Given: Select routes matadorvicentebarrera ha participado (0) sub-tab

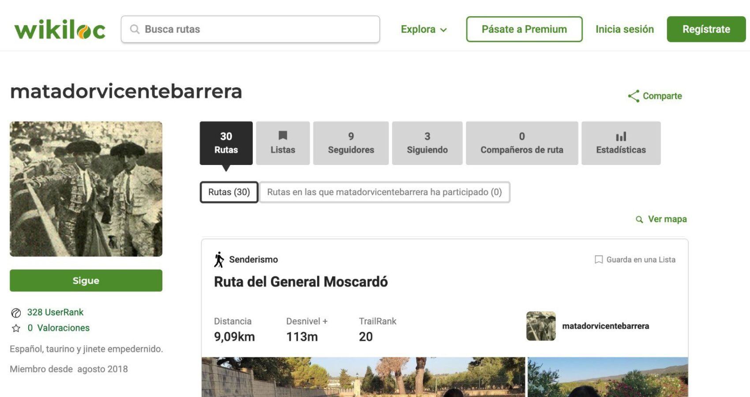Looking at the screenshot, I should pyautogui.click(x=385, y=192).
